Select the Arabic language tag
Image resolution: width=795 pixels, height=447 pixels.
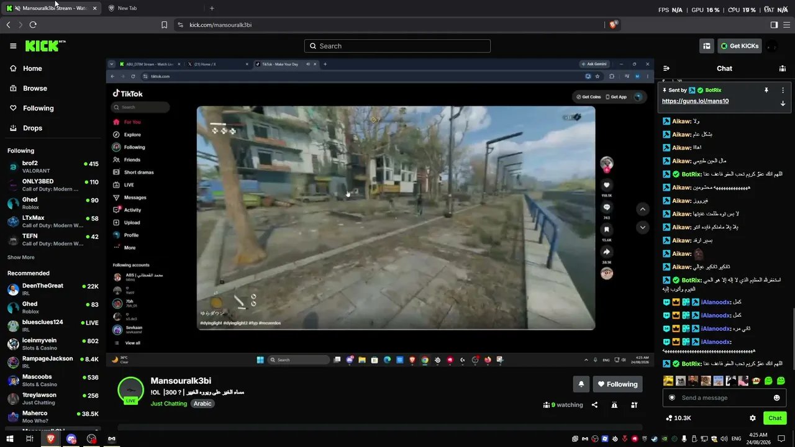coord(202,404)
